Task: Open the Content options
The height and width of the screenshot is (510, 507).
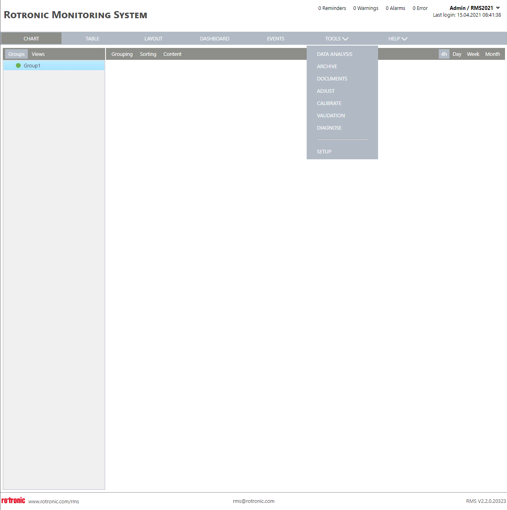Action: point(172,54)
